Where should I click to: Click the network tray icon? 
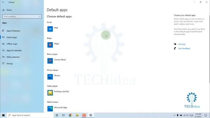coord(184,115)
